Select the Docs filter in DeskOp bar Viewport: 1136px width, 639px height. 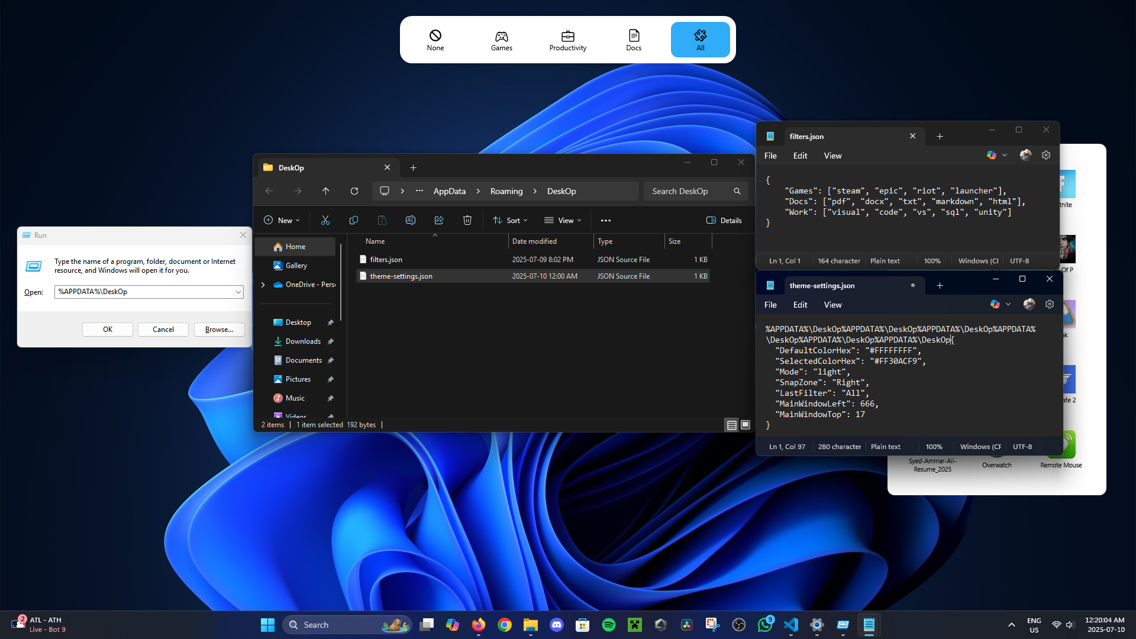click(634, 39)
